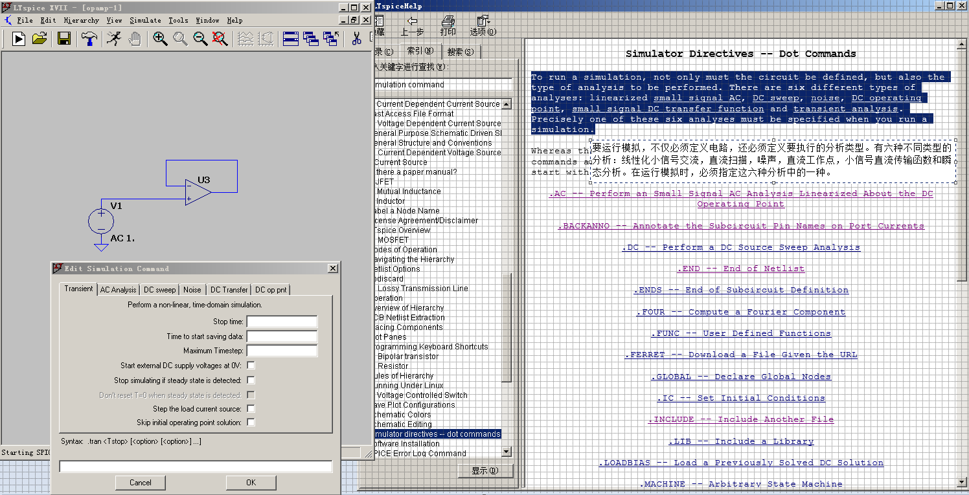The width and height of the screenshot is (969, 495).
Task: Check Stop simulating if steady state is detected
Action: pyautogui.click(x=251, y=380)
